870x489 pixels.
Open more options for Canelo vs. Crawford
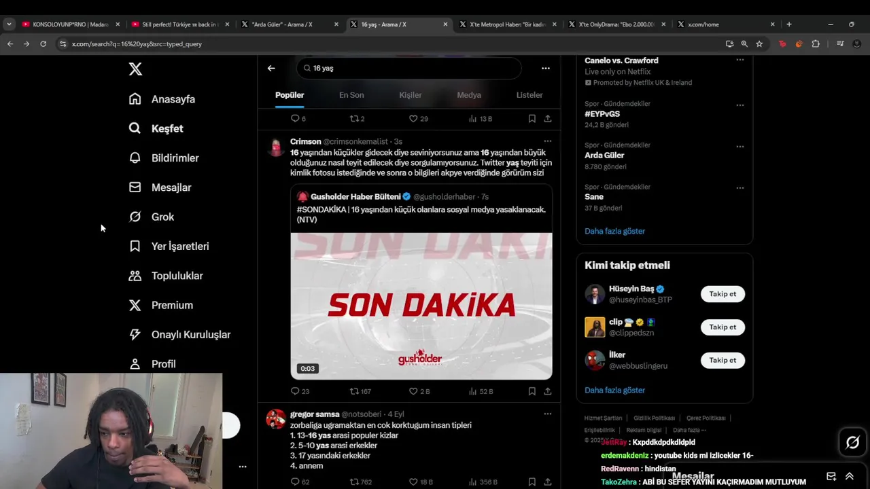[x=739, y=60]
